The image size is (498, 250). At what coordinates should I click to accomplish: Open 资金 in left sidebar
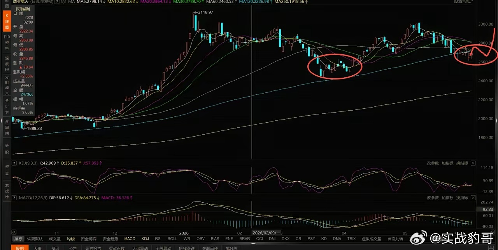pos(7,169)
